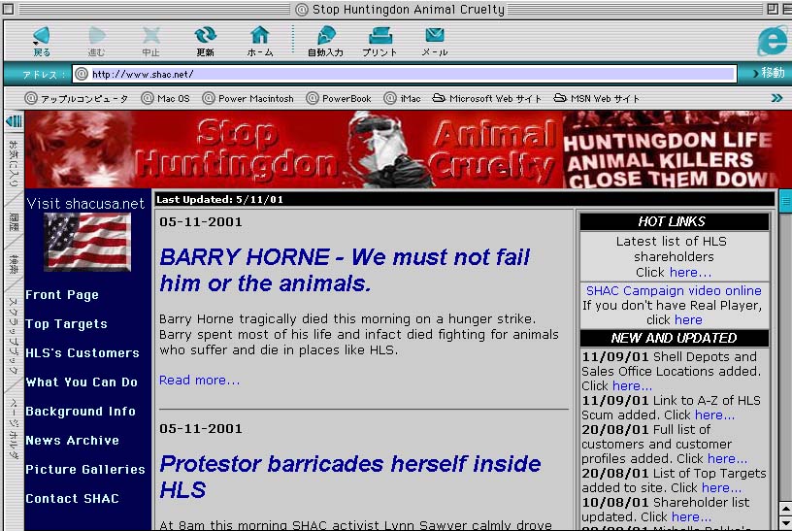Click the window collapse box
Image resolution: width=792 pixels, height=531 pixels.
pyautogui.click(x=787, y=9)
